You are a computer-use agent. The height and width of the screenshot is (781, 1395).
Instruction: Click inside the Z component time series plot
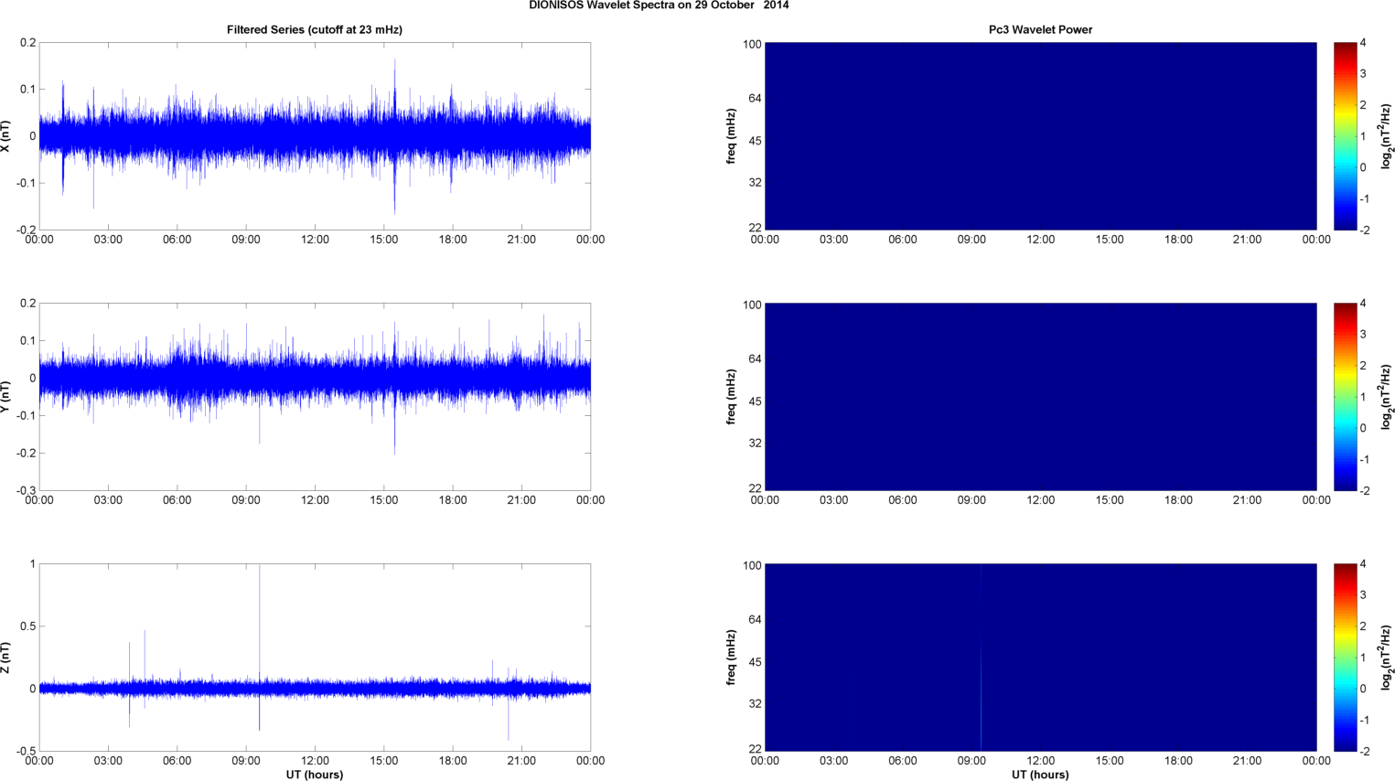(315, 658)
